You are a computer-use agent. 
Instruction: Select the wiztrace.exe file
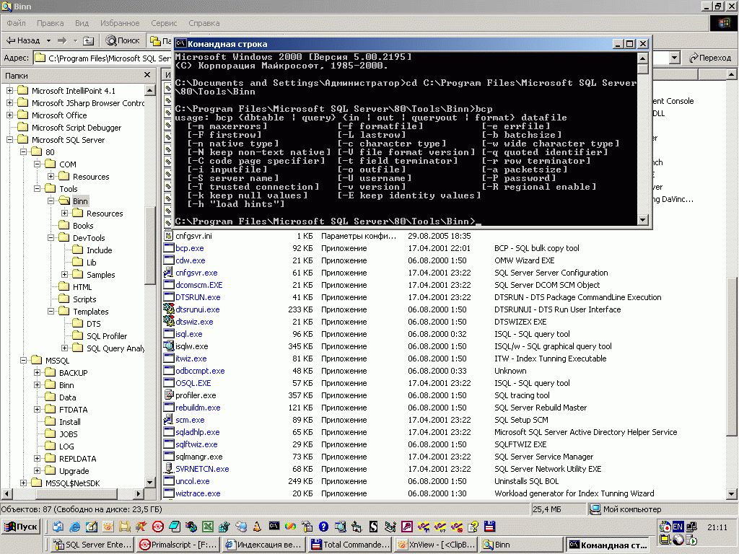click(198, 493)
